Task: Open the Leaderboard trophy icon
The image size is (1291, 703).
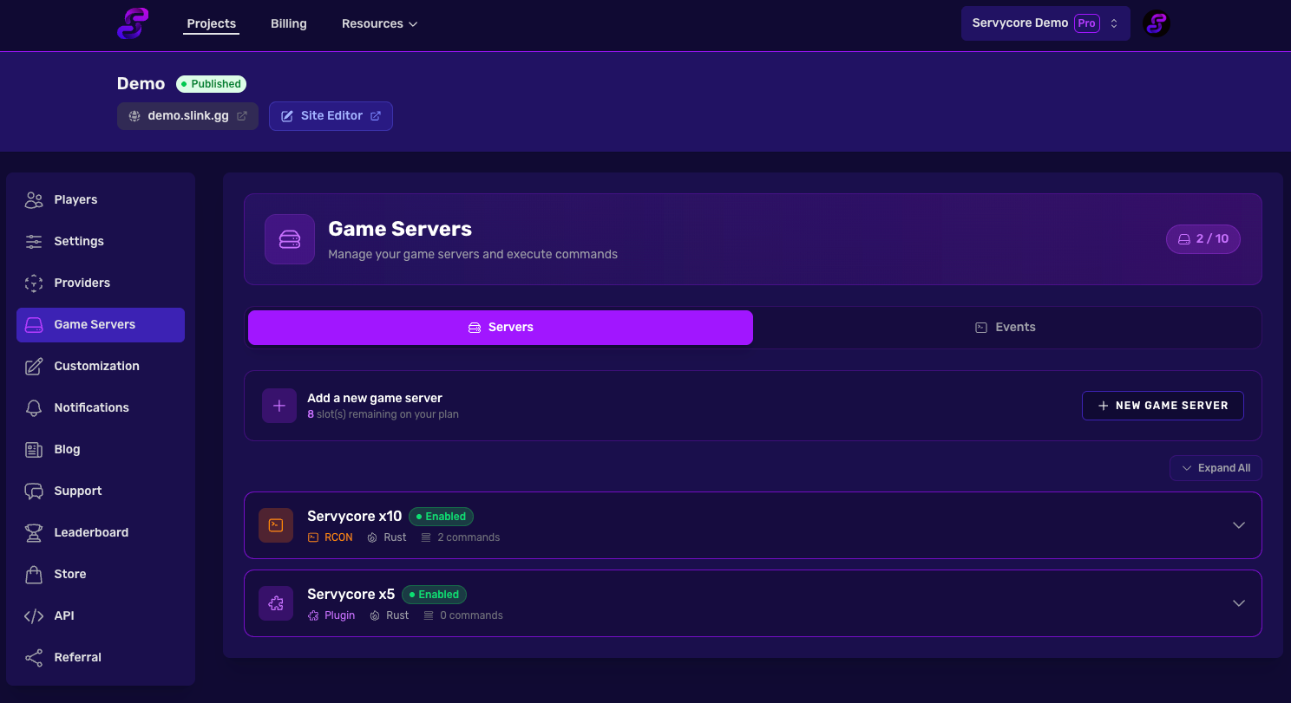Action: coord(33,532)
